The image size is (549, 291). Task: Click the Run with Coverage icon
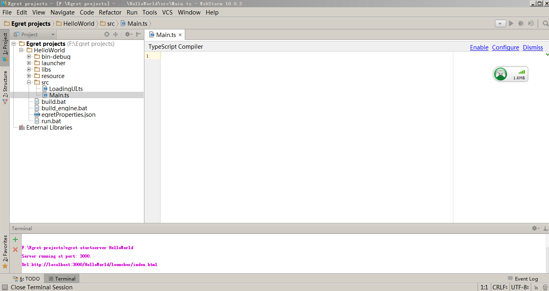point(531,24)
